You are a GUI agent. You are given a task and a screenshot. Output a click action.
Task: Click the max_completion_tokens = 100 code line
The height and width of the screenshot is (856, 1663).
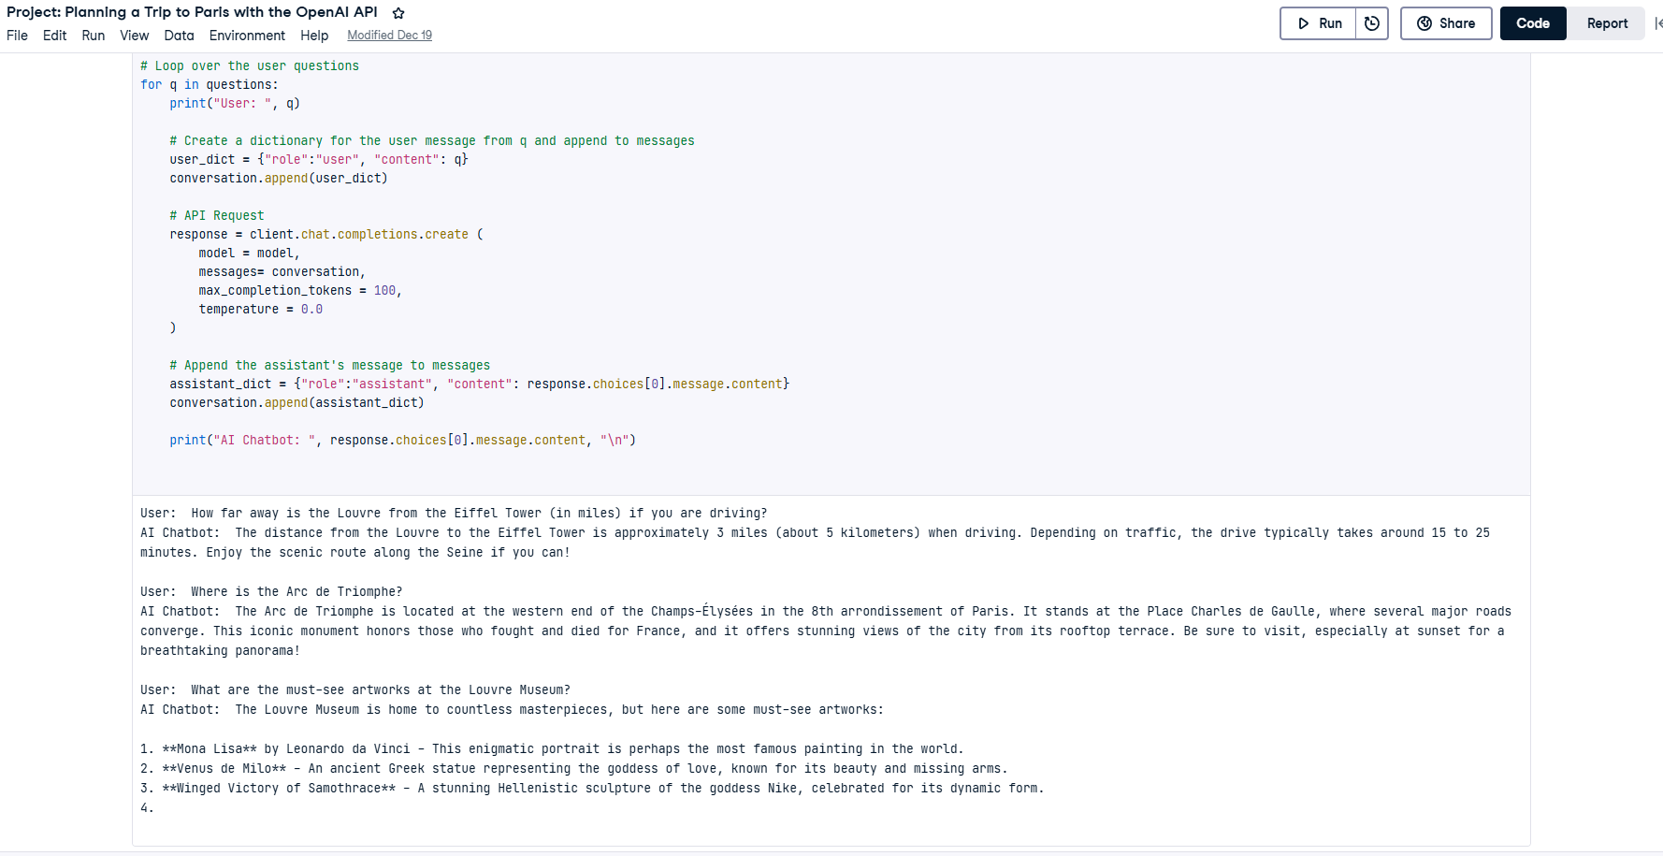(x=299, y=291)
